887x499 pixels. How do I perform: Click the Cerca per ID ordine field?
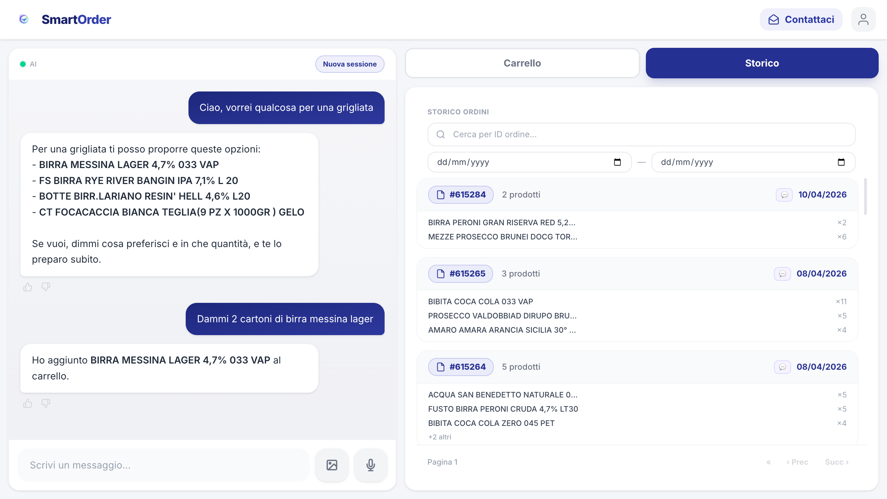pyautogui.click(x=641, y=134)
